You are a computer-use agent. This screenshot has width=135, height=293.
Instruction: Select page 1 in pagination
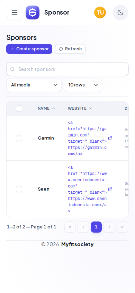click(x=96, y=227)
